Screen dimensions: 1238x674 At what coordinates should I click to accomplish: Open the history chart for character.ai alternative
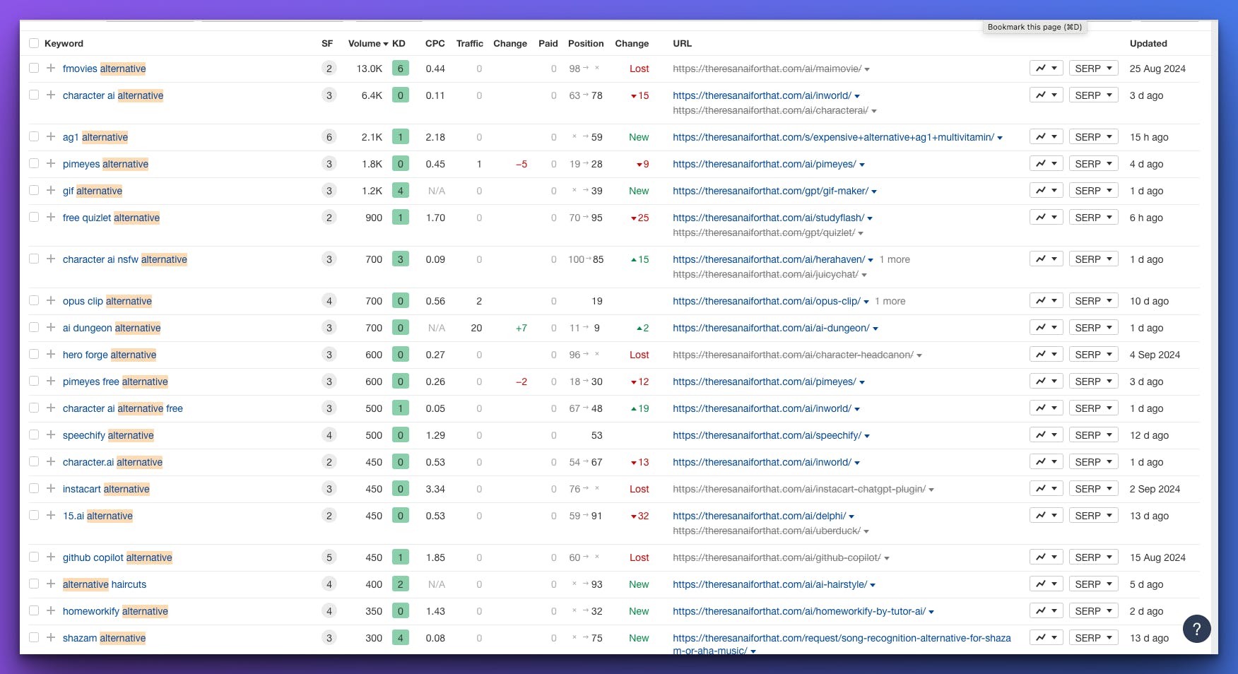(1046, 462)
